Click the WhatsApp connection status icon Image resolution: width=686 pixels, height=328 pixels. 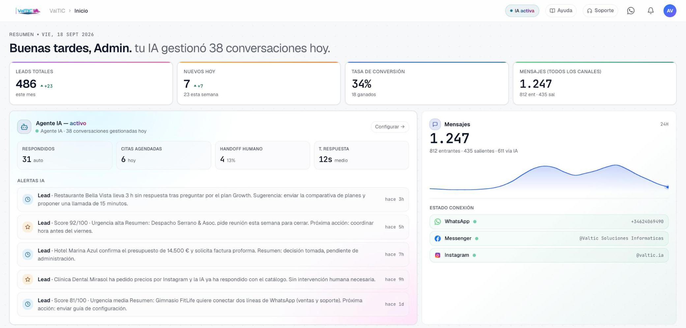pos(438,222)
